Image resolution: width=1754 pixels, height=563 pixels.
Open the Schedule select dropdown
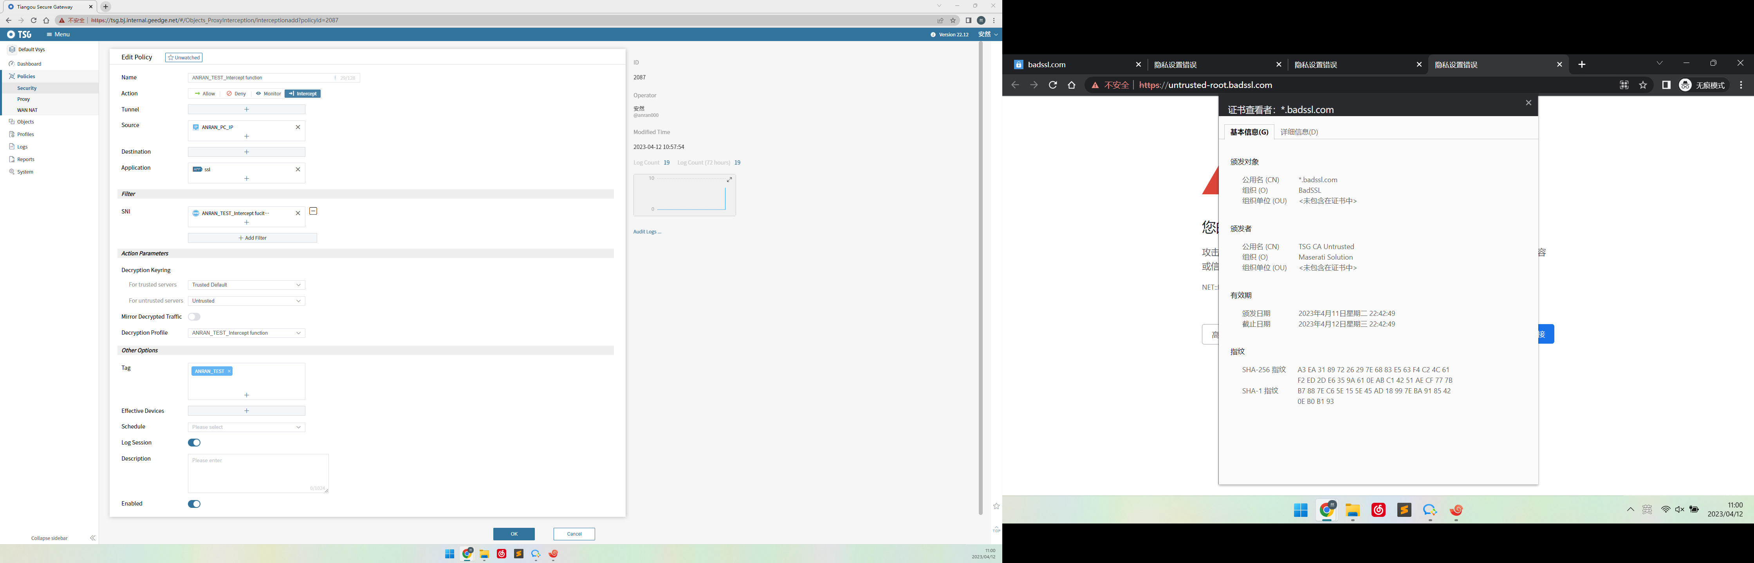(x=247, y=427)
